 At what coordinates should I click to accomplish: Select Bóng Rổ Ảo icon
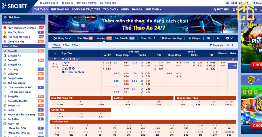pyautogui.click(x=5, y=65)
